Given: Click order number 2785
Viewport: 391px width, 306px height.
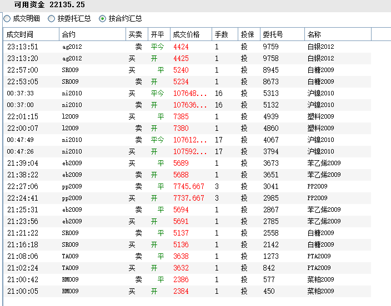Looking at the screenshot, I should [271, 221].
